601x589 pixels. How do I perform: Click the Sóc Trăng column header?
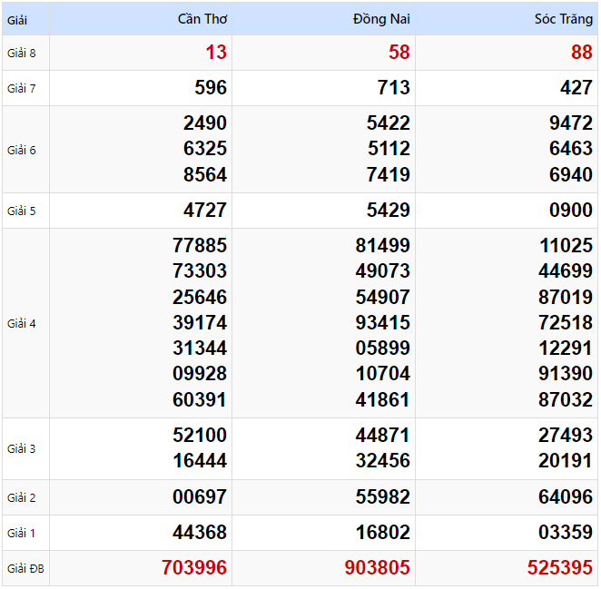(x=563, y=19)
